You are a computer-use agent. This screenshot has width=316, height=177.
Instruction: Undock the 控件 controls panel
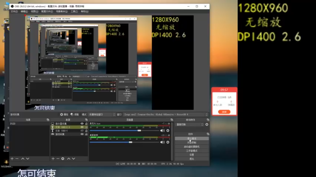coord(208,134)
